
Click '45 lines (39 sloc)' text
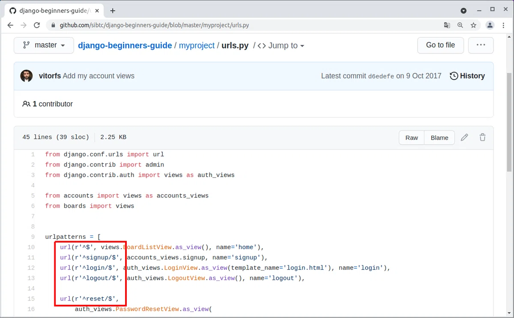pos(56,137)
